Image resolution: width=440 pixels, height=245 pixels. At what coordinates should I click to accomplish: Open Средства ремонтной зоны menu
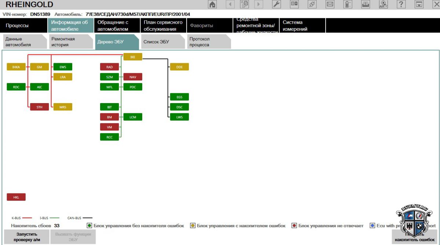point(256,26)
